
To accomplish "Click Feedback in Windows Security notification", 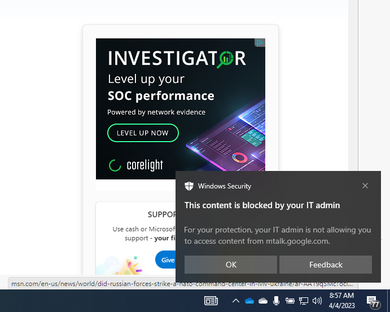I will click(x=326, y=265).
